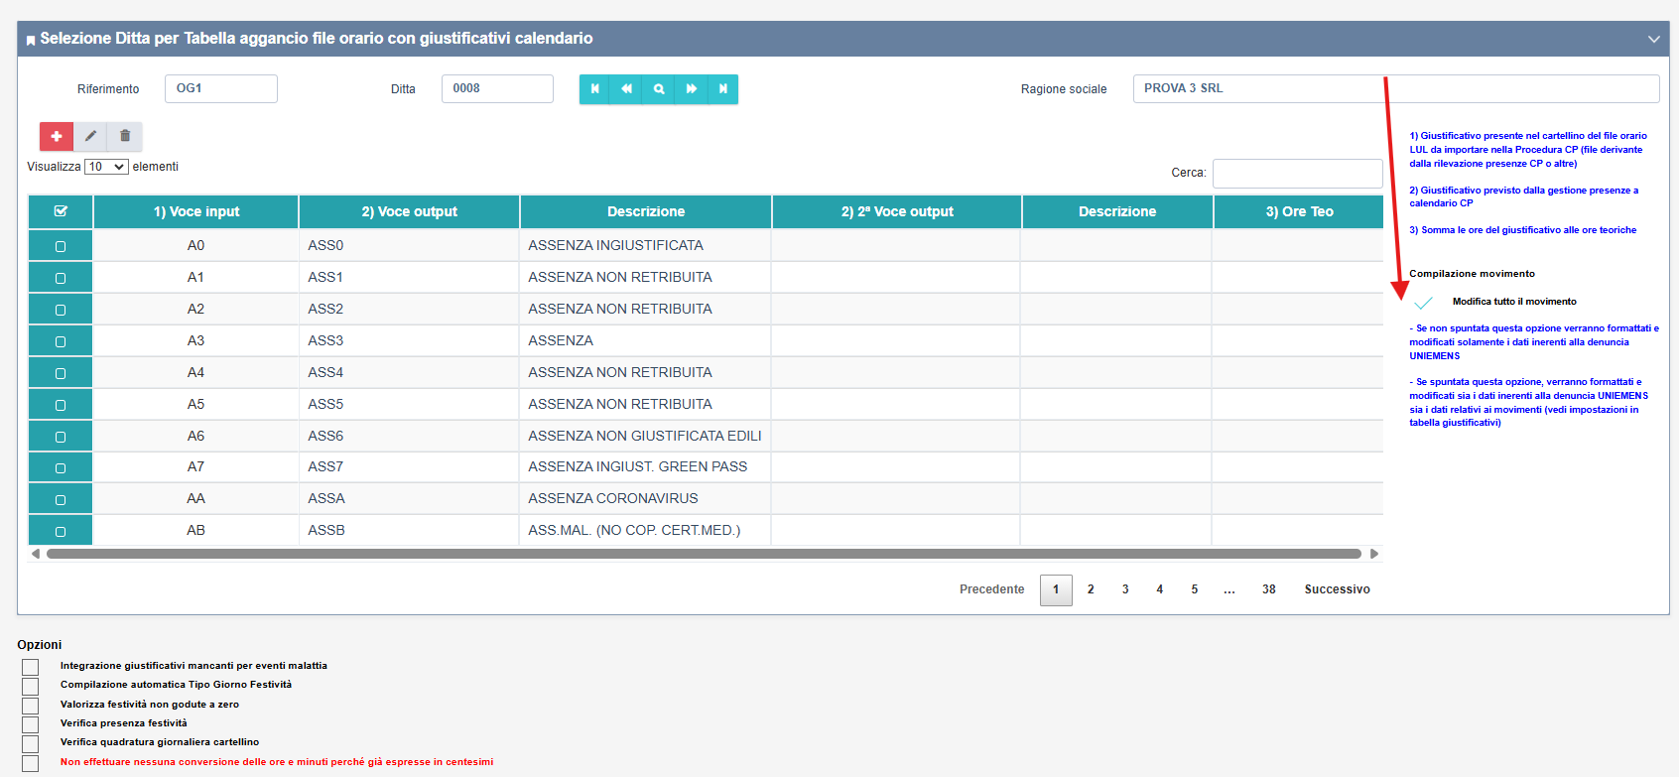Click the scrollbar left arrow
This screenshot has height=777, width=1679.
click(36, 554)
